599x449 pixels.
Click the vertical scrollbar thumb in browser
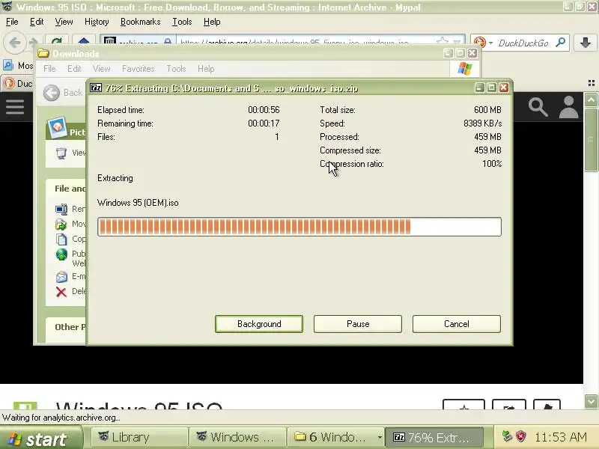click(x=591, y=140)
